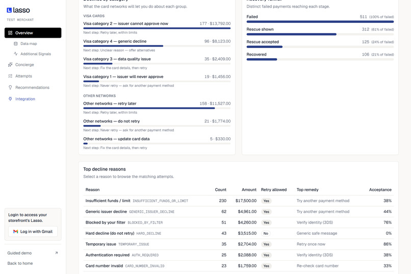Click the Rescue accepted stage label
Viewport: 411px width, 274px height.
(263, 42)
